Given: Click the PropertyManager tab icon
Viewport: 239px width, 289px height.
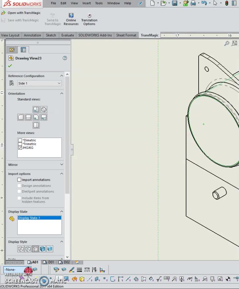Looking at the screenshot, I should click(23, 50).
